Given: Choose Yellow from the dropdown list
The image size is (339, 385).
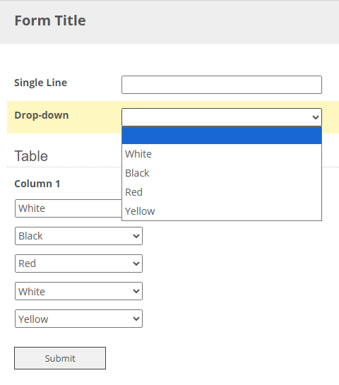Looking at the screenshot, I should tap(222, 211).
